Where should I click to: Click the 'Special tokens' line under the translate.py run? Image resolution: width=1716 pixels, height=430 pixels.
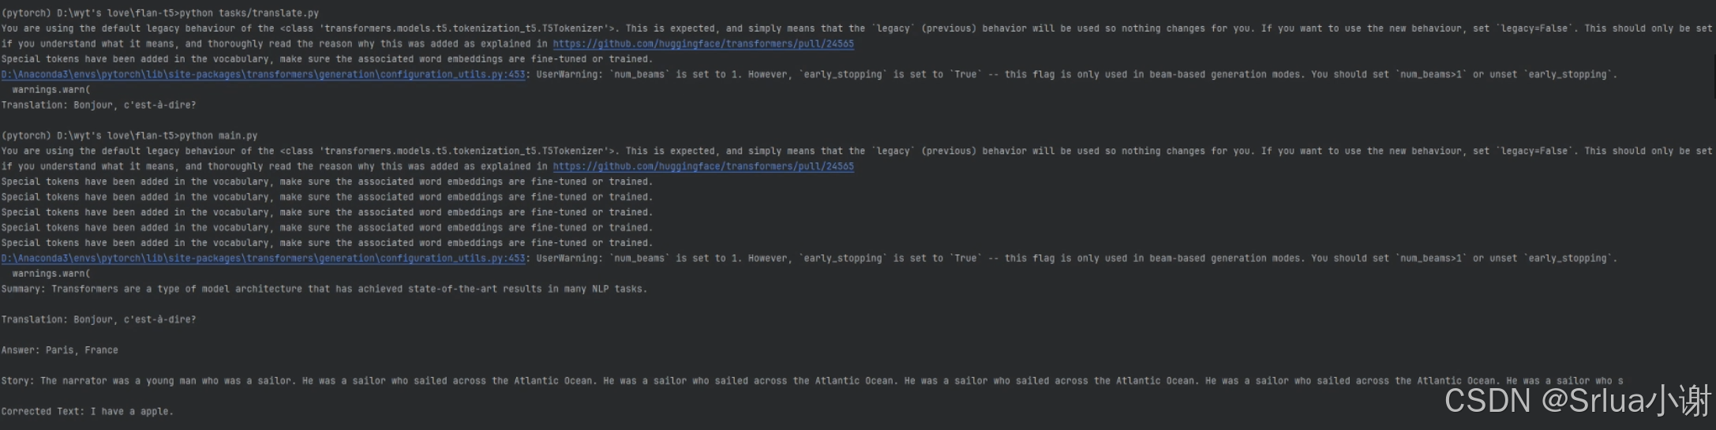[327, 59]
